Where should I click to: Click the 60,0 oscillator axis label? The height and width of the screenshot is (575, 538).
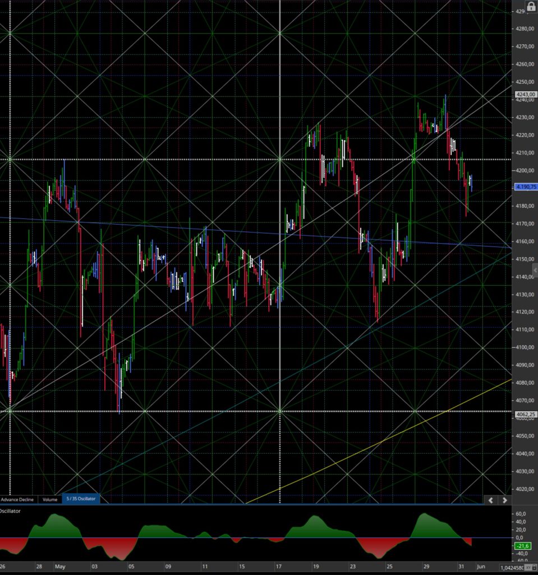(521, 514)
